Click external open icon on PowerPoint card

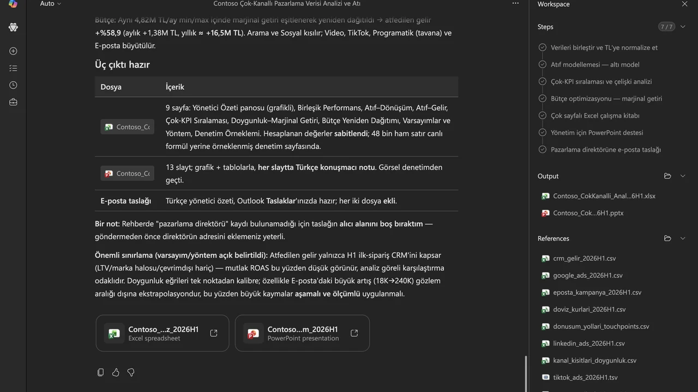[354, 333]
